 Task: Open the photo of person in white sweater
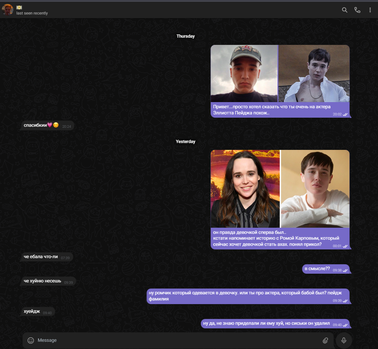coord(315,189)
